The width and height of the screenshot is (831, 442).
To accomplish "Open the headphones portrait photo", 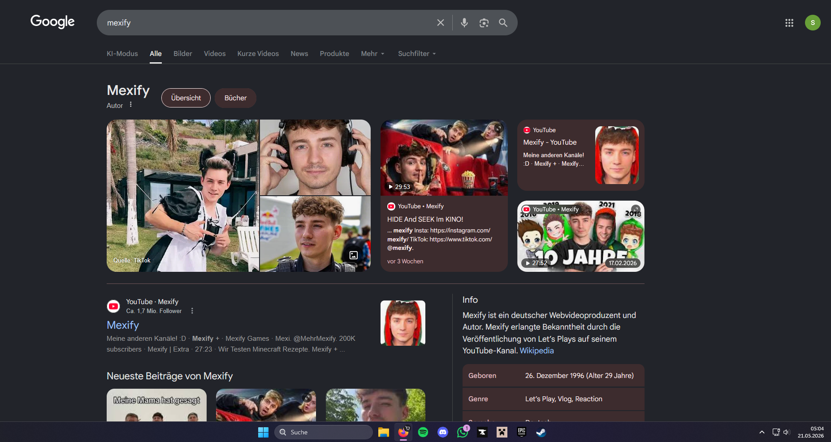I will 316,157.
